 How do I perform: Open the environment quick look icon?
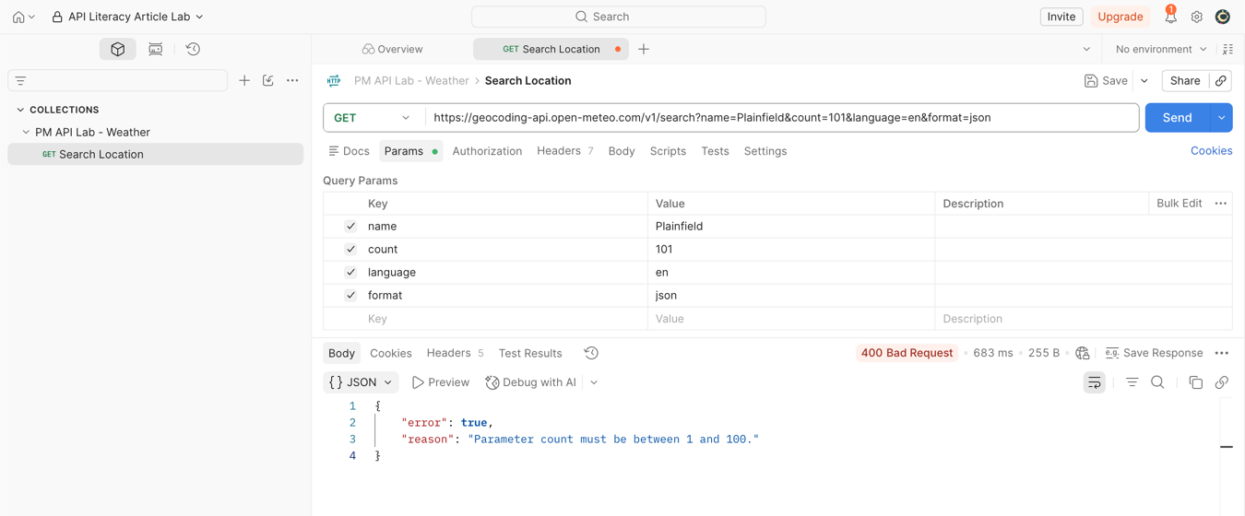tap(1228, 49)
